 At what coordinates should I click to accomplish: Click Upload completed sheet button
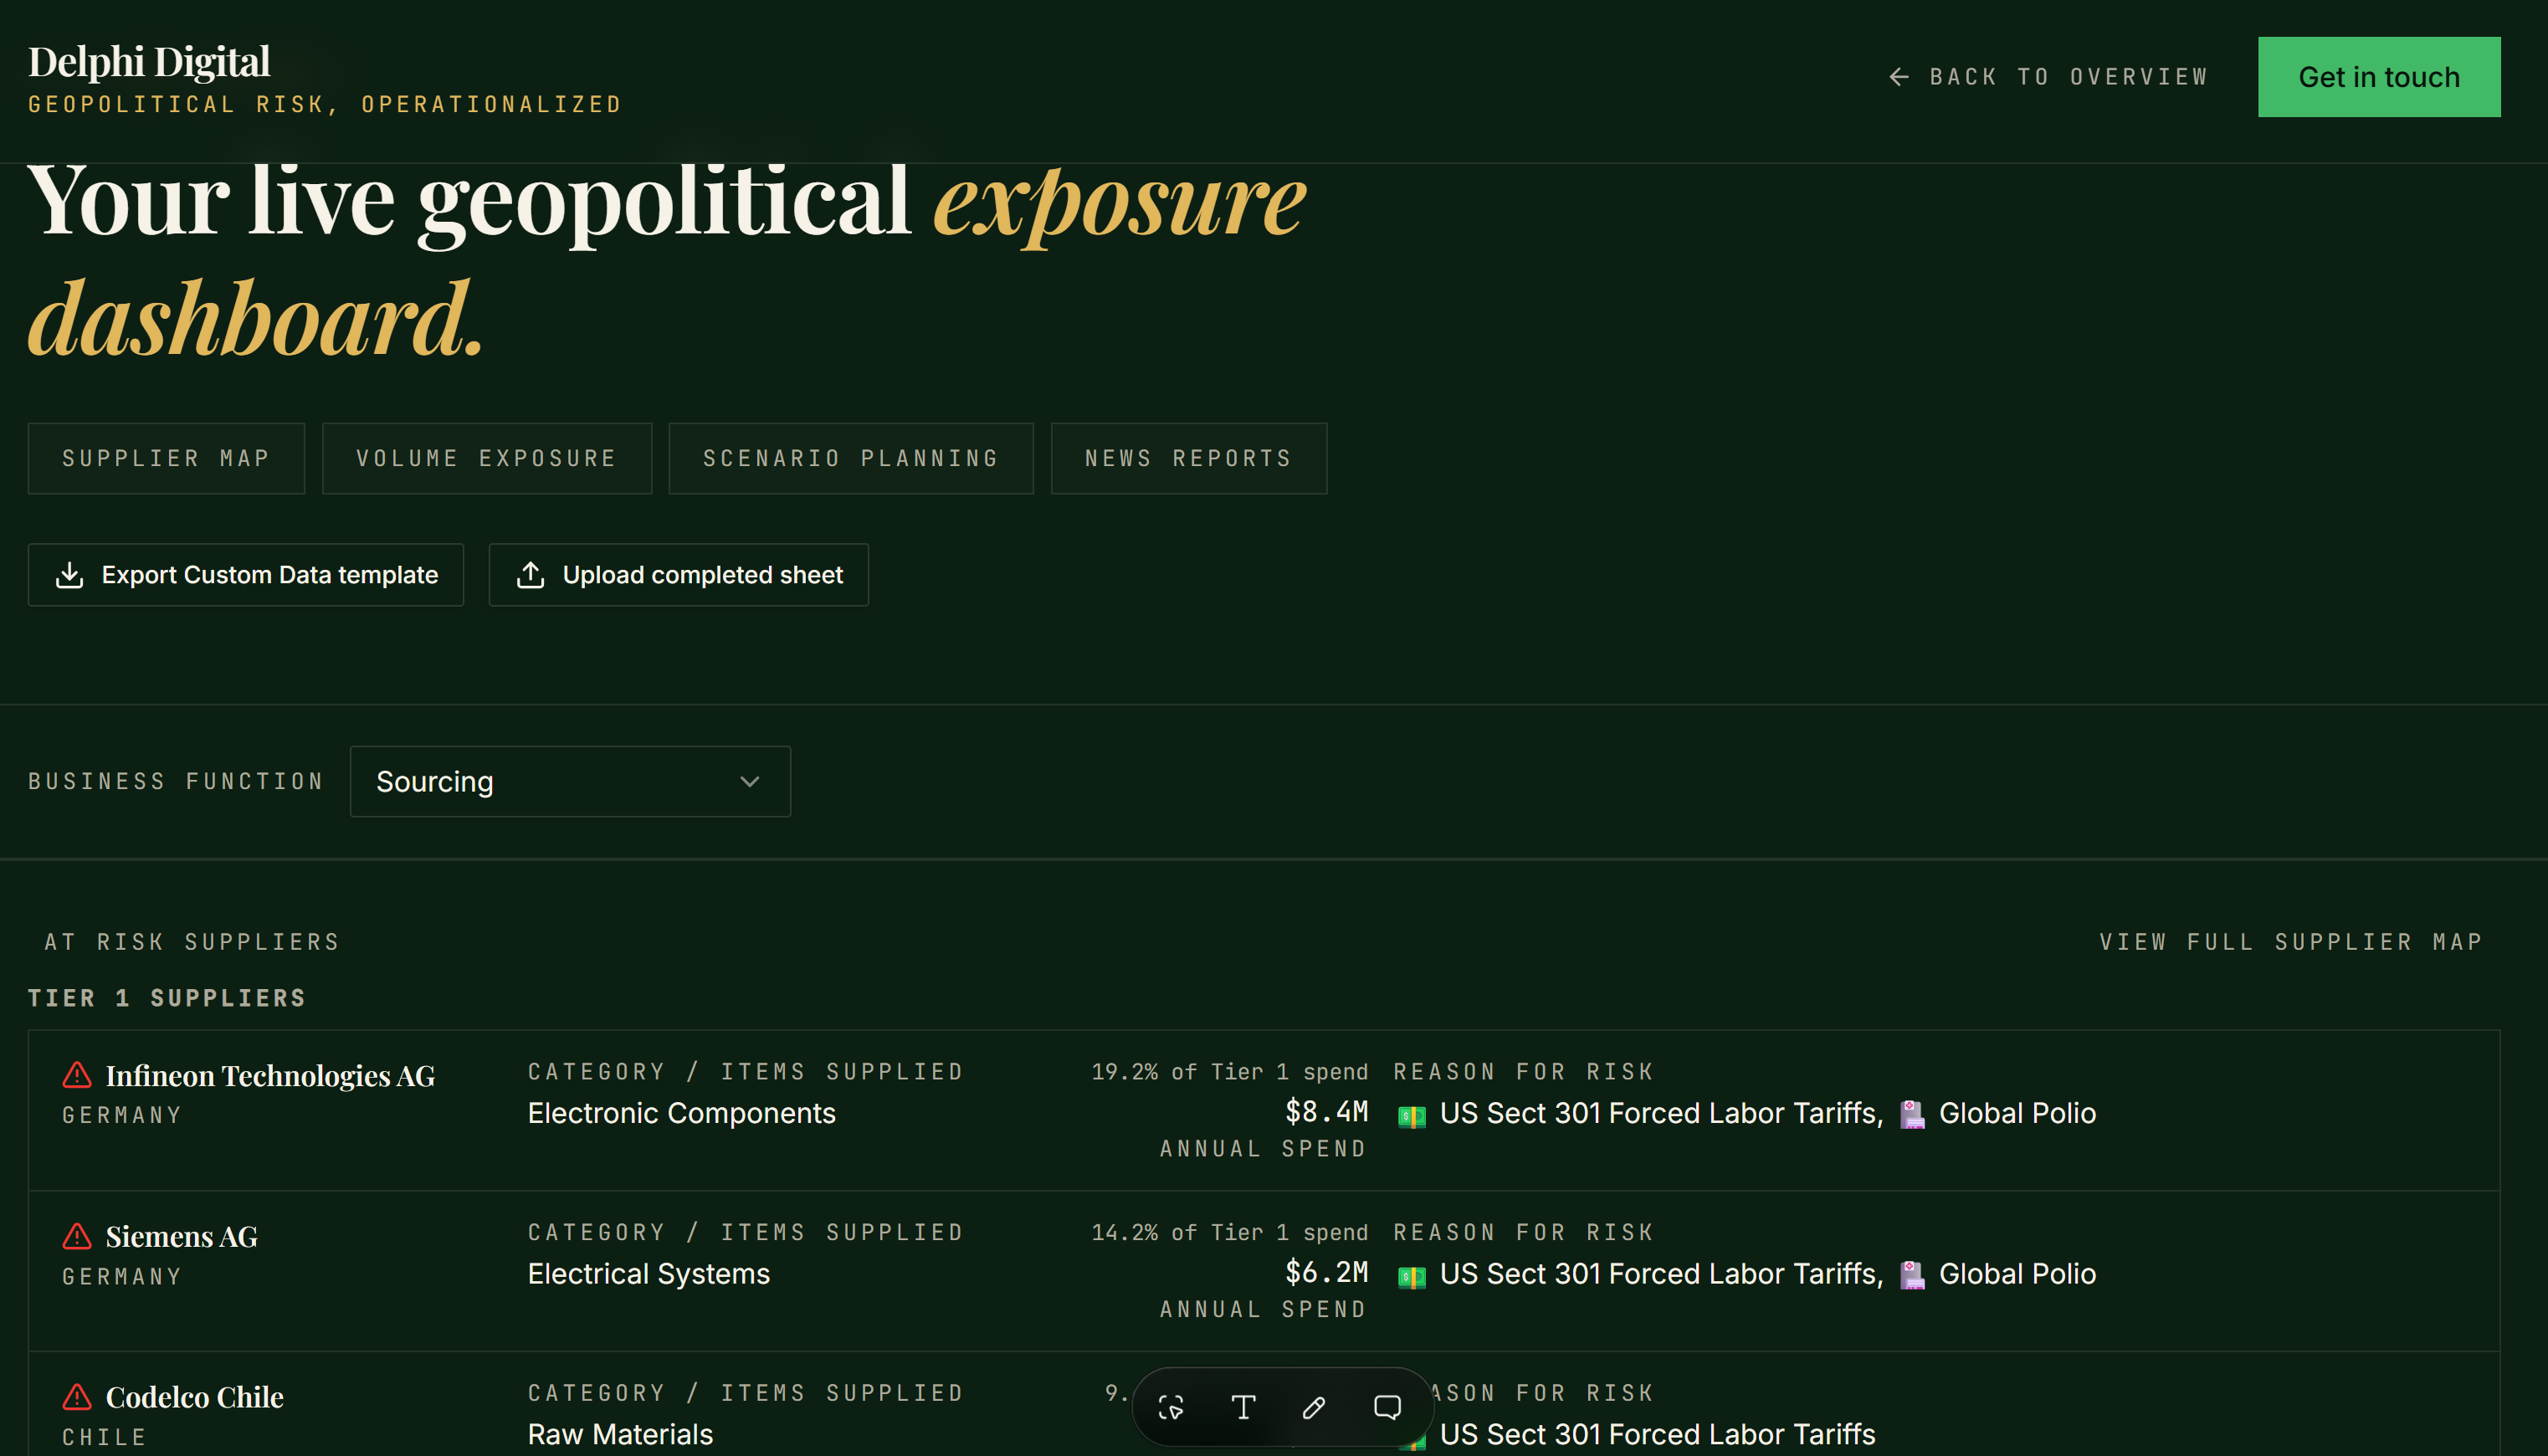pos(679,575)
